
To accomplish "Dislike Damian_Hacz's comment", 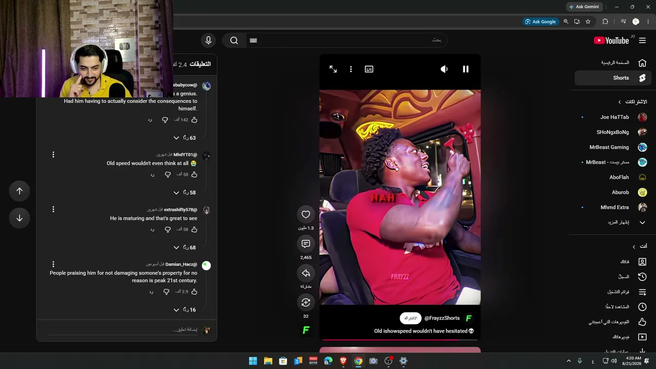I will click(x=166, y=292).
